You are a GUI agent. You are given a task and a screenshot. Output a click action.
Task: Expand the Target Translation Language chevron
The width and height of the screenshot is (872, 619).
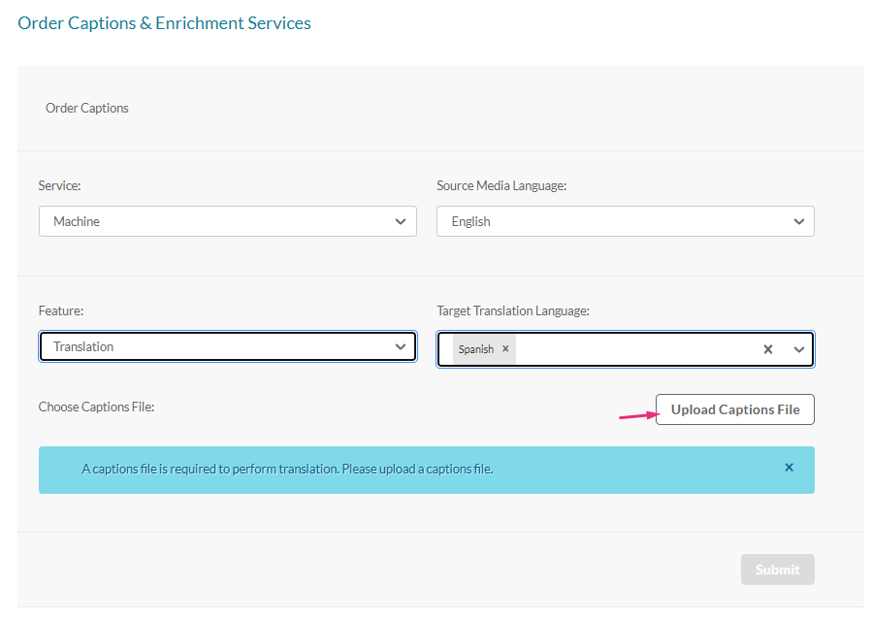(x=798, y=349)
